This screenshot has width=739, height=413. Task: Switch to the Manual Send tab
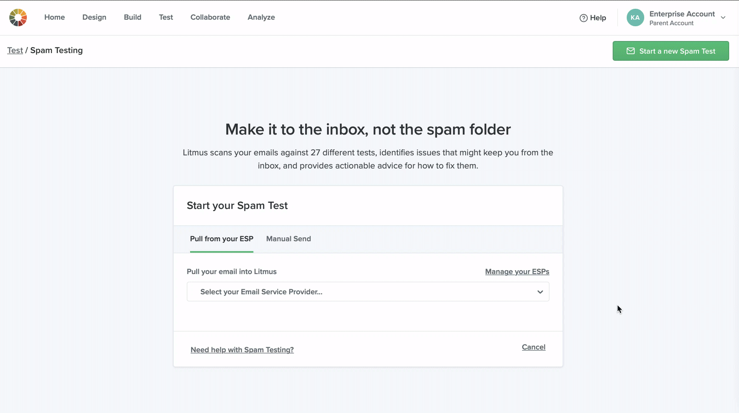289,239
